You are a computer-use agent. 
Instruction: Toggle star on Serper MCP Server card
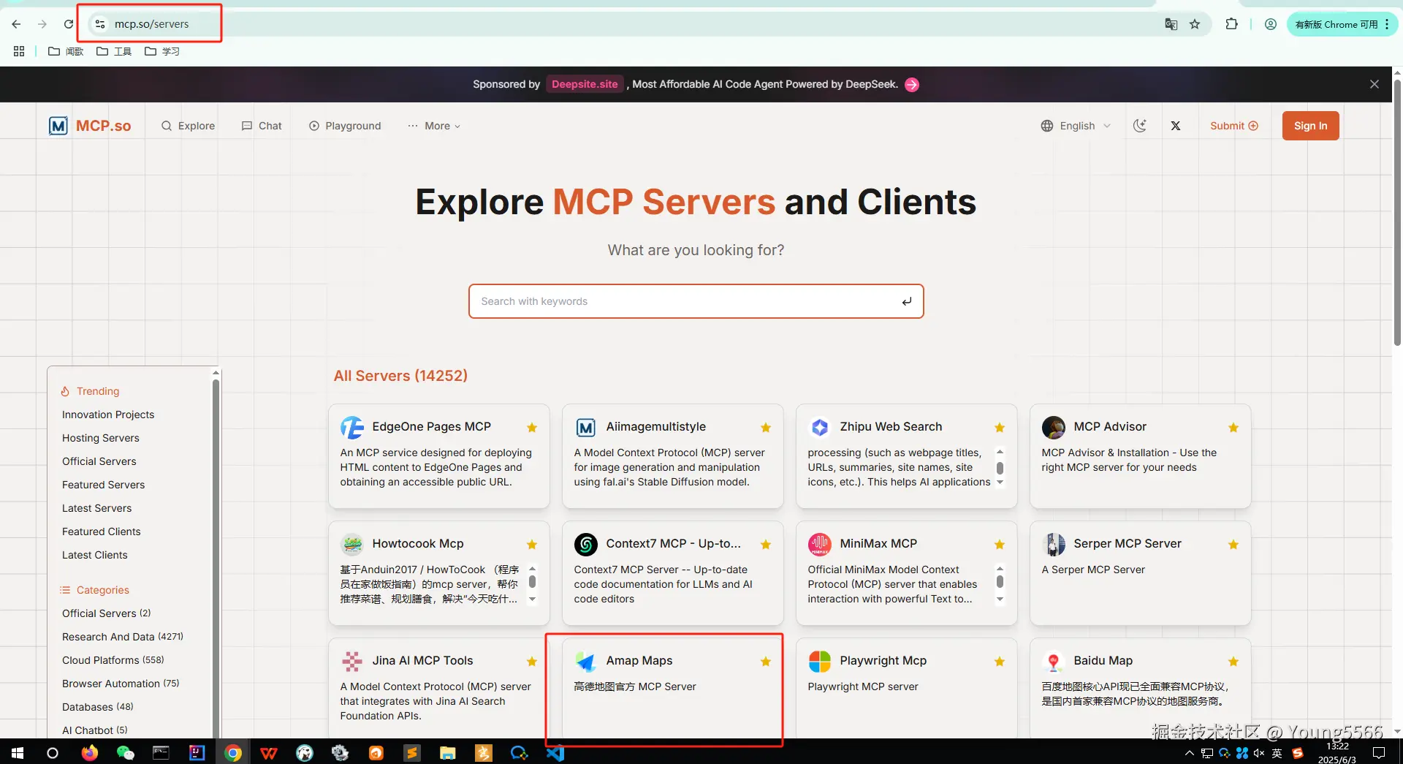pos(1233,545)
